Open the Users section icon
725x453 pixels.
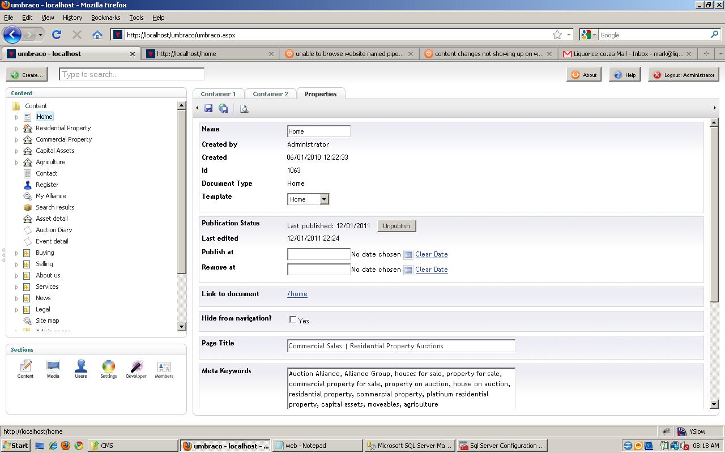click(x=81, y=369)
